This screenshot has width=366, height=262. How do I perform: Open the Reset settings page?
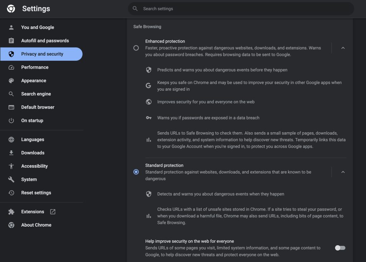point(36,193)
